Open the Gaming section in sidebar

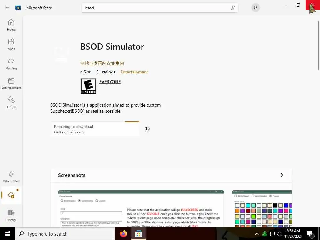[x=11, y=64]
